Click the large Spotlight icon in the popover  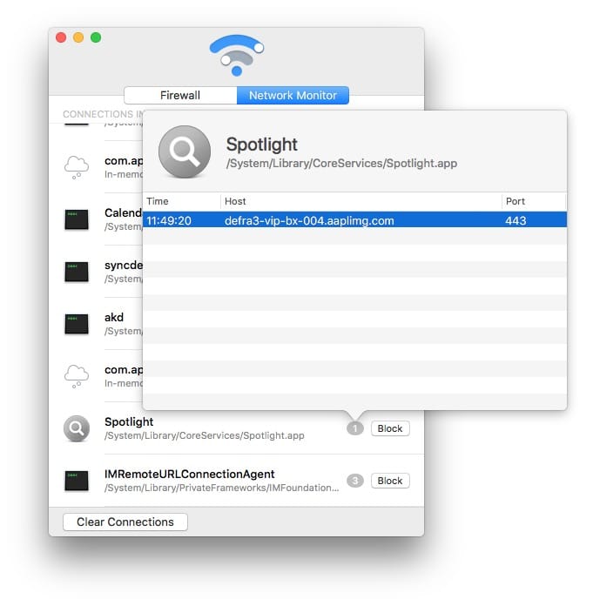tap(185, 151)
